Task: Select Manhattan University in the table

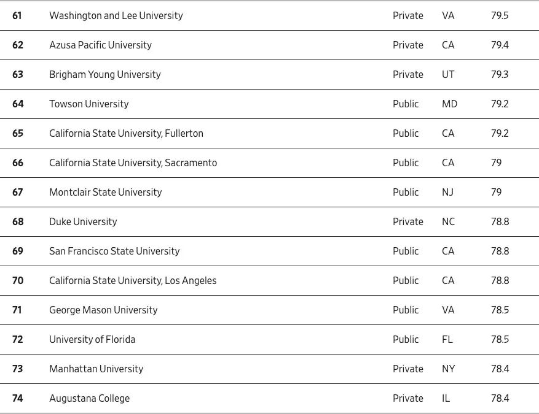Action: click(x=96, y=369)
